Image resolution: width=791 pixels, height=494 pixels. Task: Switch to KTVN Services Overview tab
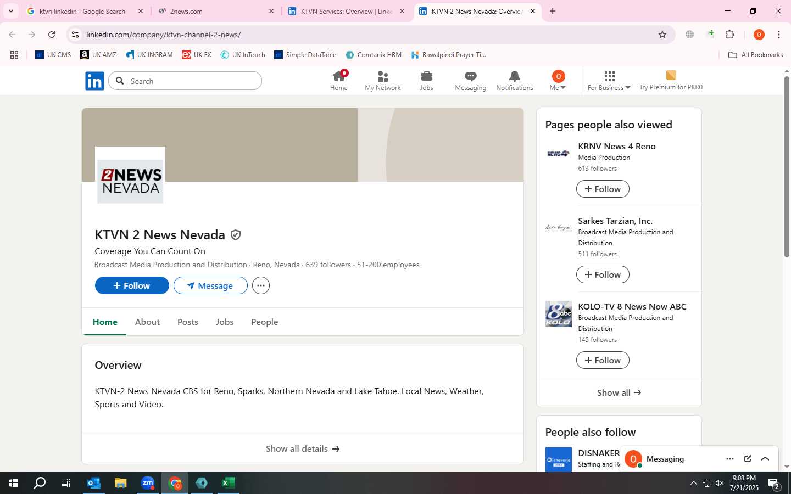point(346,11)
